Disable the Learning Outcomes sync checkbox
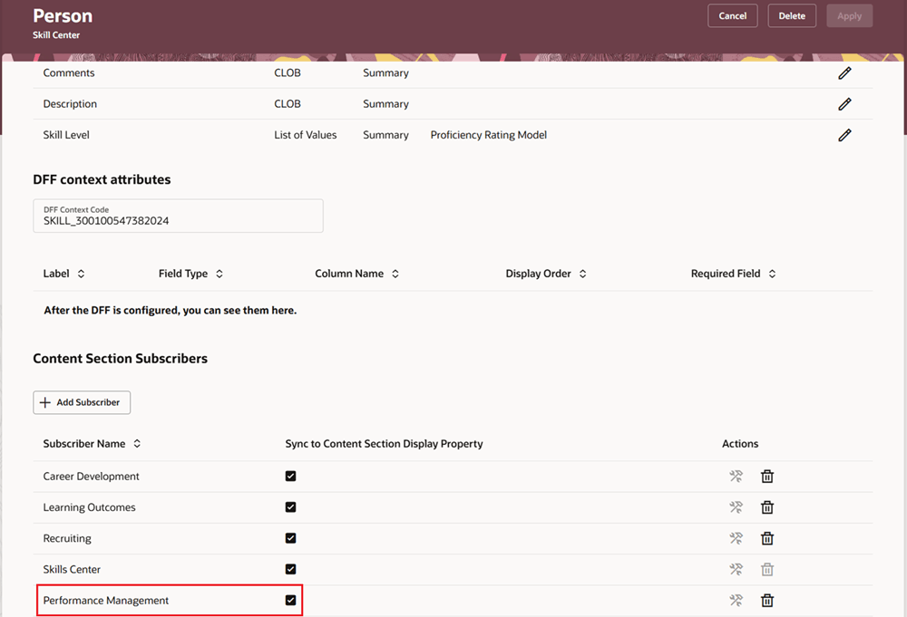 pos(290,506)
